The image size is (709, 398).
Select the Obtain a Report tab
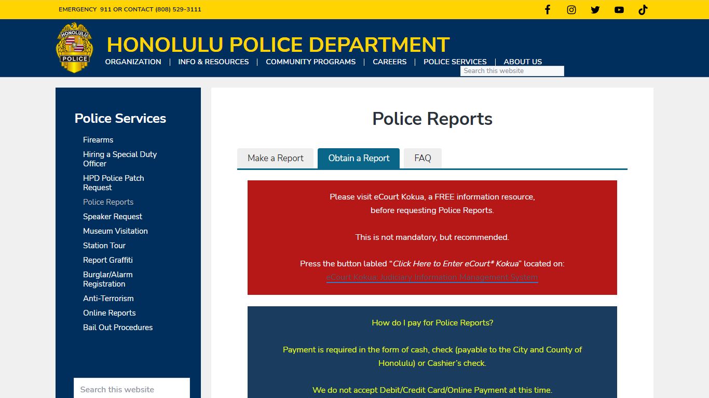(x=359, y=158)
